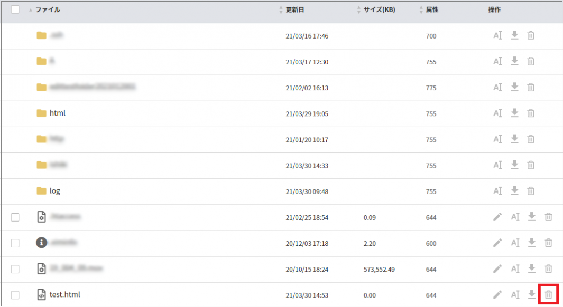
Task: Sort the list by ファイル column
Action: tap(47, 9)
